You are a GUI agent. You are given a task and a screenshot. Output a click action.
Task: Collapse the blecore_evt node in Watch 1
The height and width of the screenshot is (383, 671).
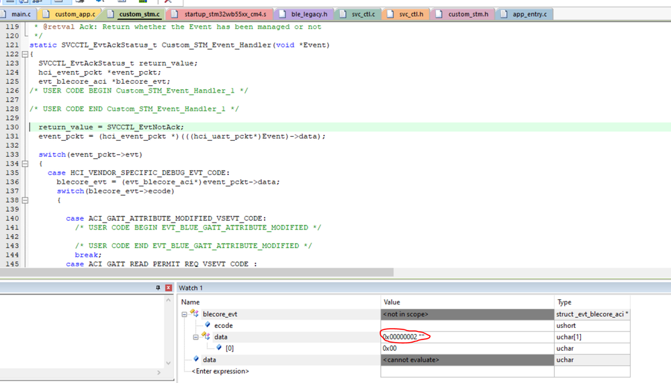185,314
